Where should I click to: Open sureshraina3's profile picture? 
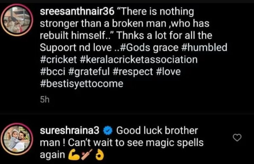pyautogui.click(x=17, y=139)
